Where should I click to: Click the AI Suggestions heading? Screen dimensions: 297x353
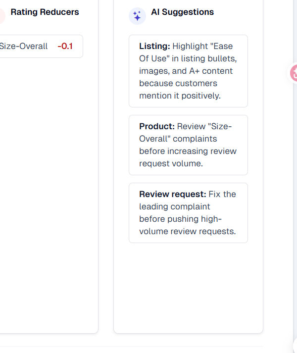182,12
